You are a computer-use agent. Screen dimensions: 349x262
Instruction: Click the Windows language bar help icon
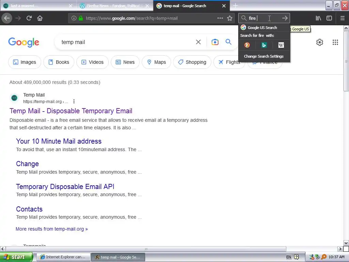click(296, 257)
